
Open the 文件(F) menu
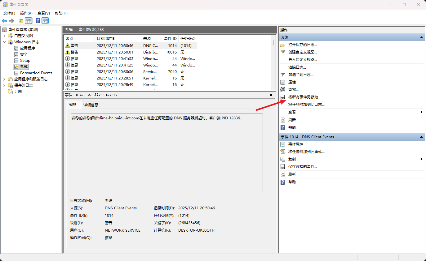pos(9,13)
